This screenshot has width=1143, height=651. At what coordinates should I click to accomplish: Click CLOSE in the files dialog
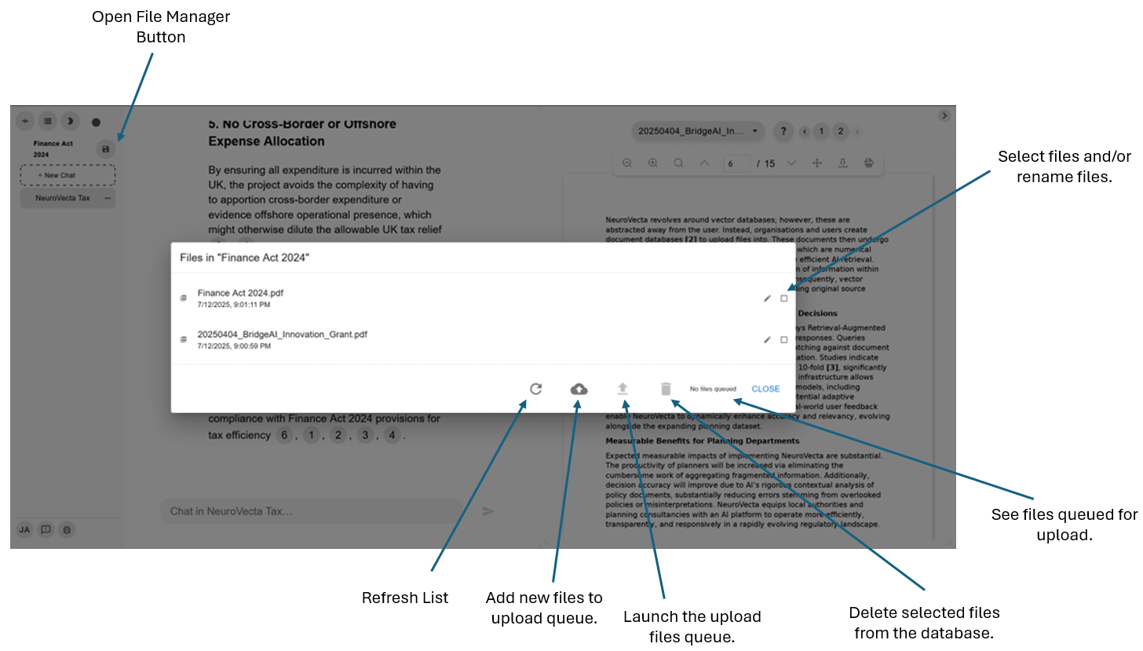click(765, 389)
